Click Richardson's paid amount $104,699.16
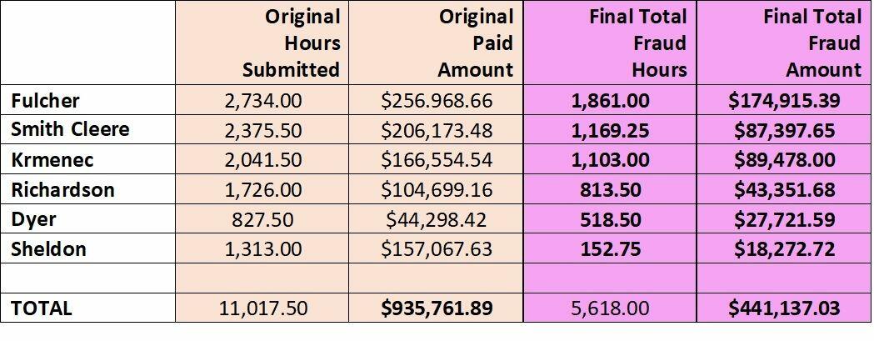This screenshot has width=874, height=341. coord(436,190)
